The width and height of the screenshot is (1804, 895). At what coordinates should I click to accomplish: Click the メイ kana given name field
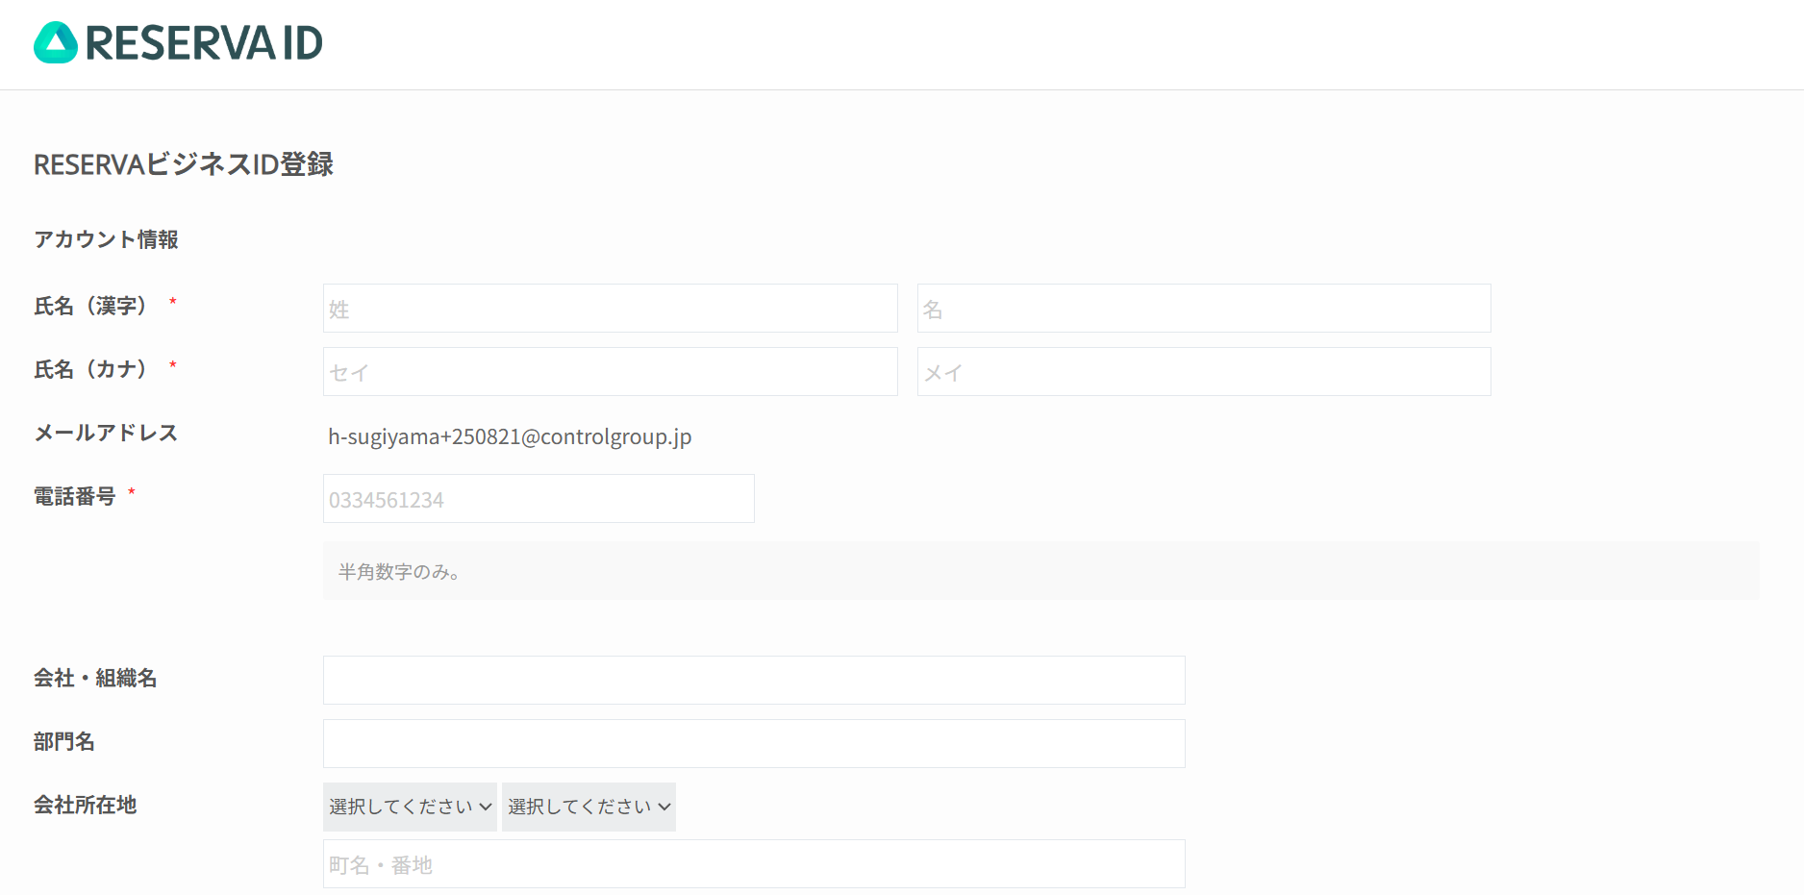click(x=1204, y=372)
